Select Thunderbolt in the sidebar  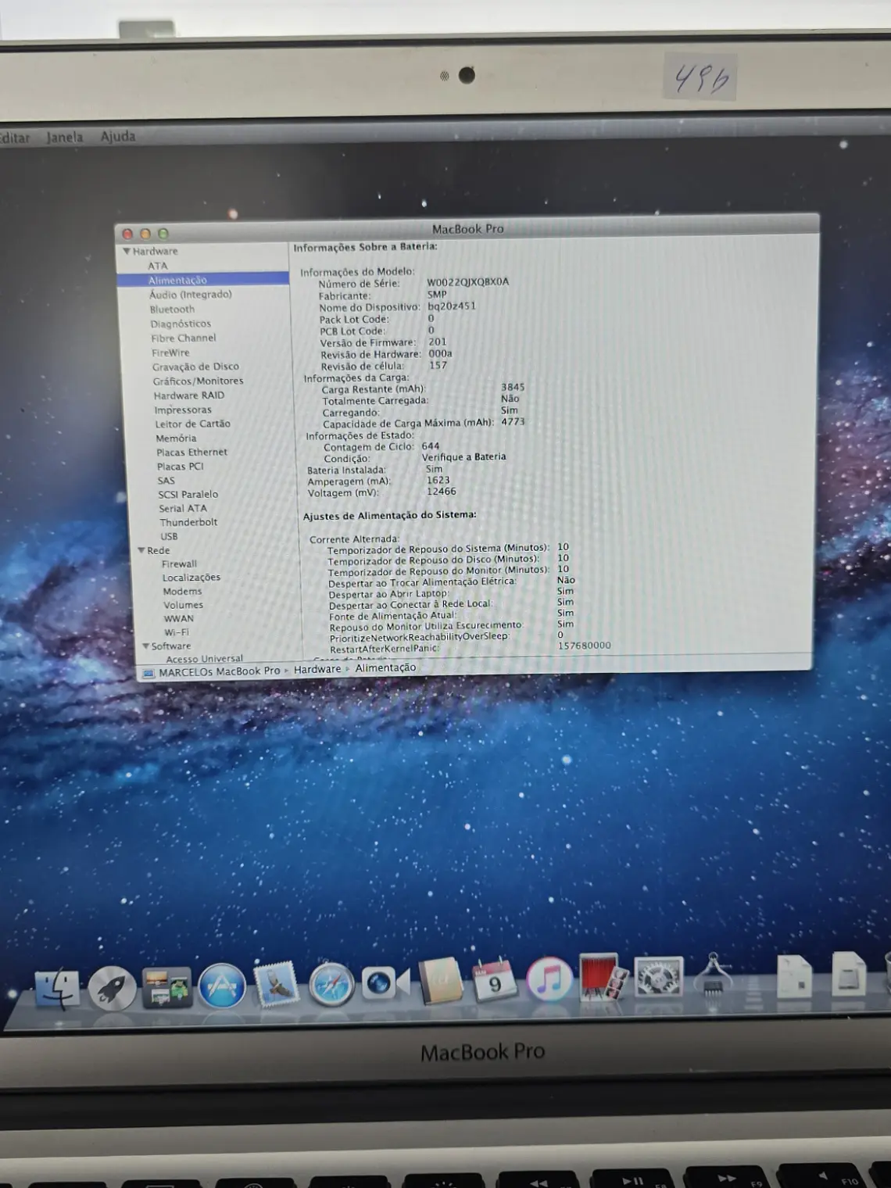pyautogui.click(x=188, y=523)
